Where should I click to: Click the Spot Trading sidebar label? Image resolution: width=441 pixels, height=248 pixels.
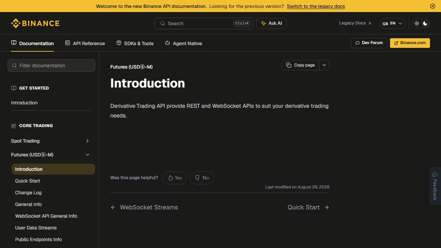[25, 141]
